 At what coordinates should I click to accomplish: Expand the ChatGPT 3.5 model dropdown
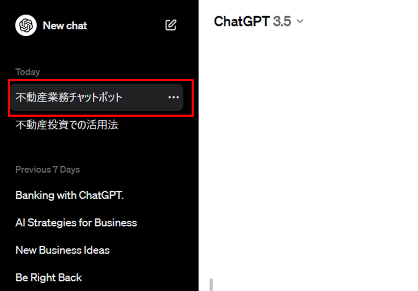[258, 21]
